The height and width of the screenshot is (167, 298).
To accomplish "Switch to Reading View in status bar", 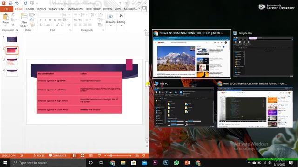I will (x=91, y=156).
